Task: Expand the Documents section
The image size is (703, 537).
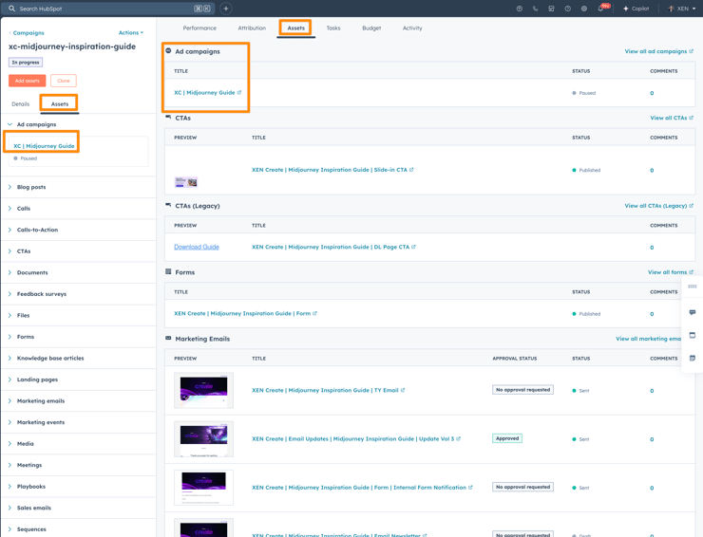Action: [32, 272]
